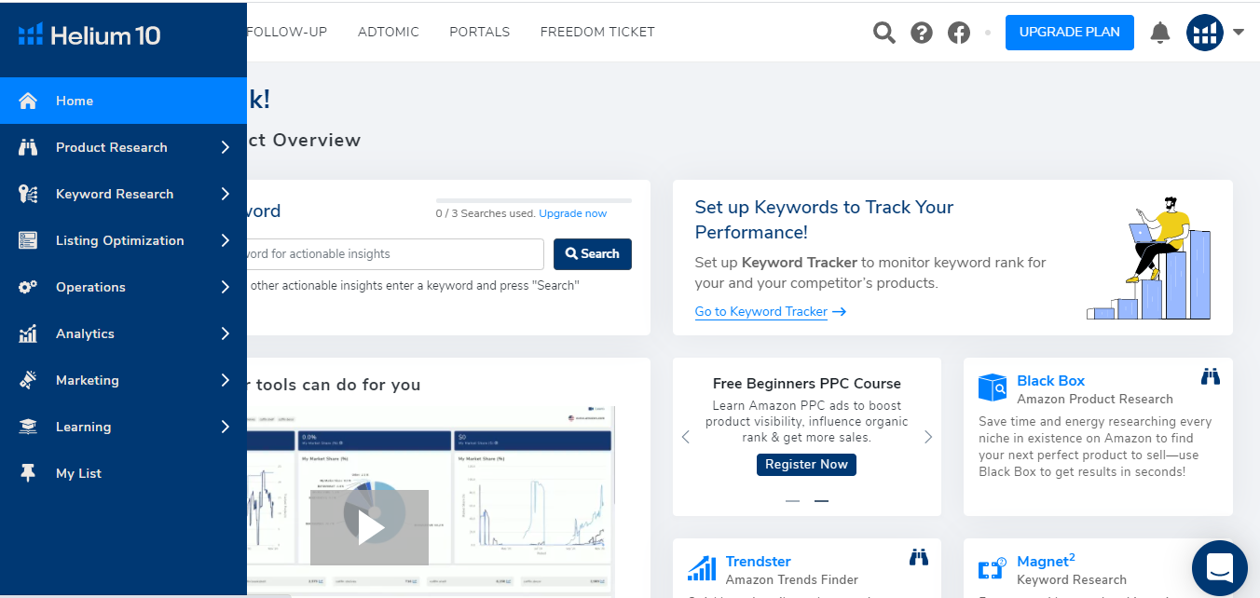Click the Marketing sidebar icon
1260x598 pixels.
[x=28, y=380]
